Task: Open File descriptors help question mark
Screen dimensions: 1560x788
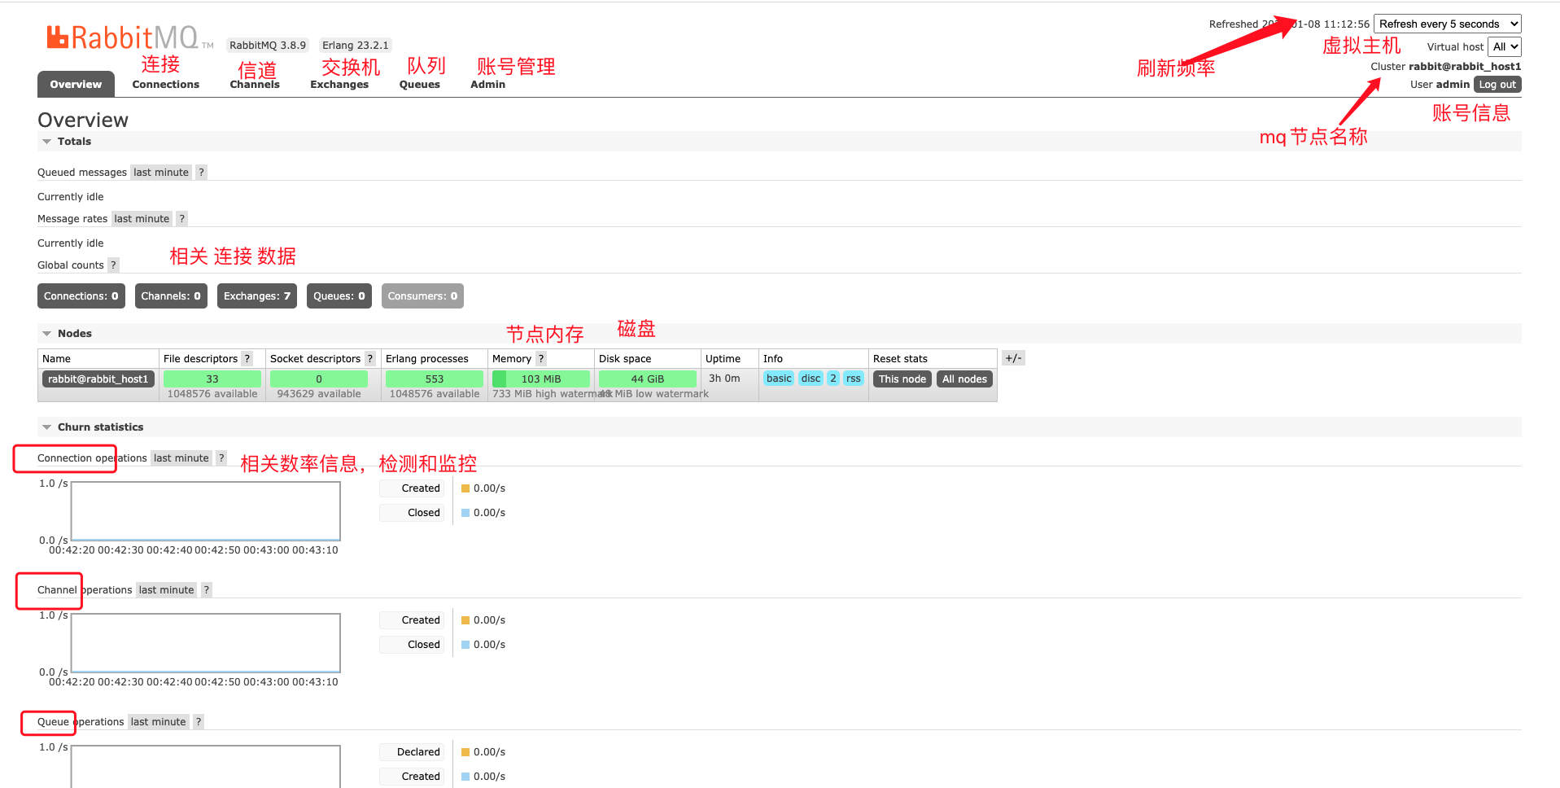Action: (247, 358)
